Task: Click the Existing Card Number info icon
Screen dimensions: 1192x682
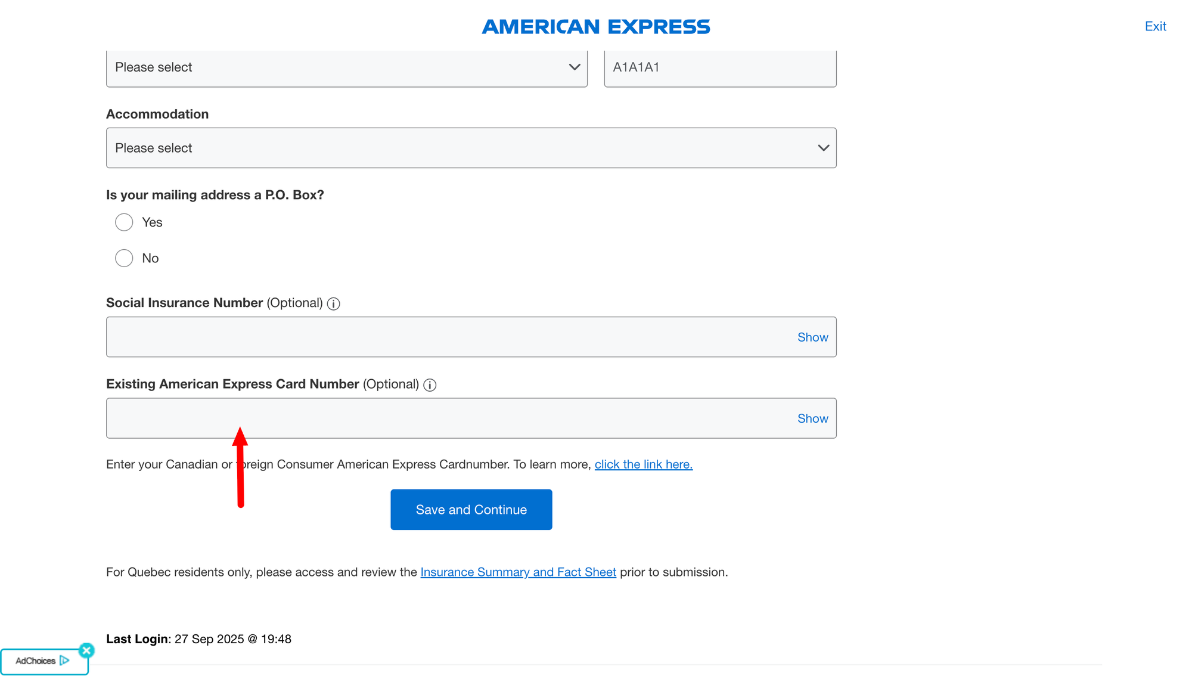Action: (x=430, y=385)
